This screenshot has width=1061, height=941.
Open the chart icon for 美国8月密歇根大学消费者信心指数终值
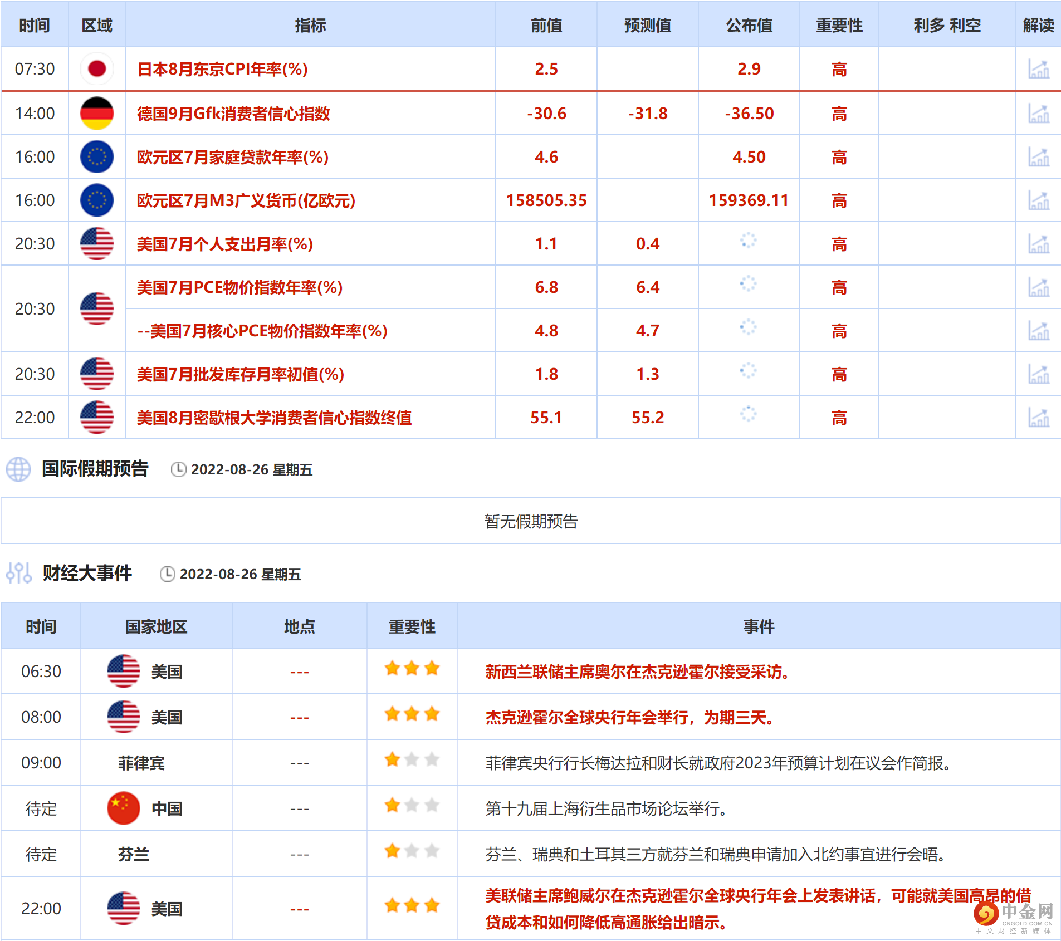tap(1037, 417)
